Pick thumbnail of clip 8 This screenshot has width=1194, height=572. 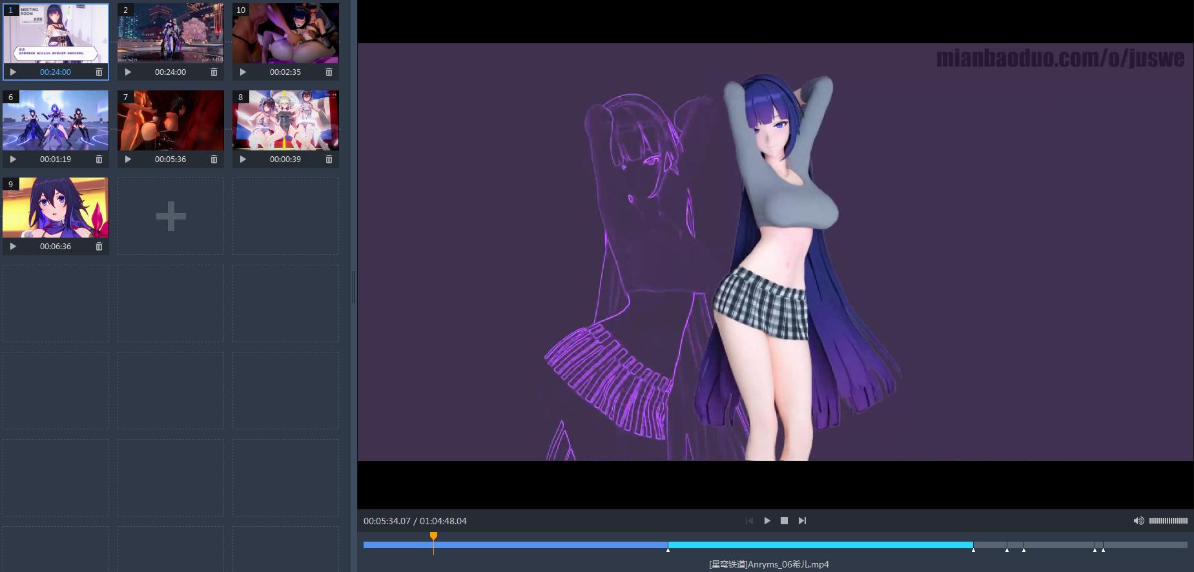pyautogui.click(x=285, y=120)
